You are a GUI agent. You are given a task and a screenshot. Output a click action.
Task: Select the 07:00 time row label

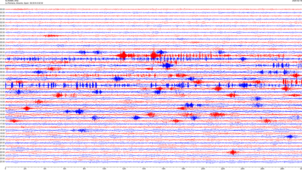pyautogui.click(x=2, y=55)
